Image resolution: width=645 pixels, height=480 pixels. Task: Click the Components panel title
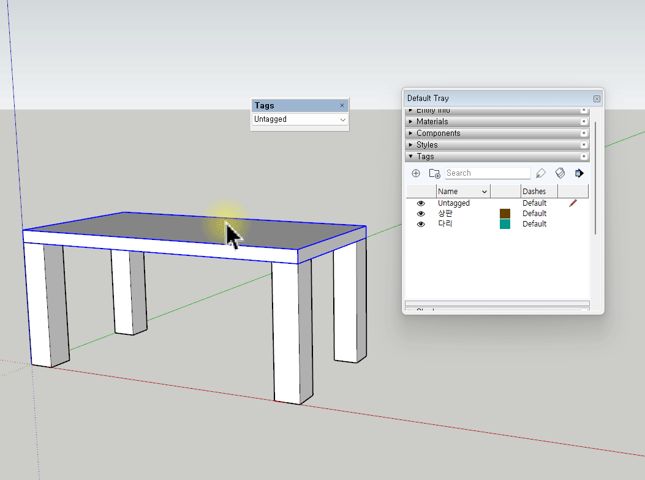click(x=438, y=133)
